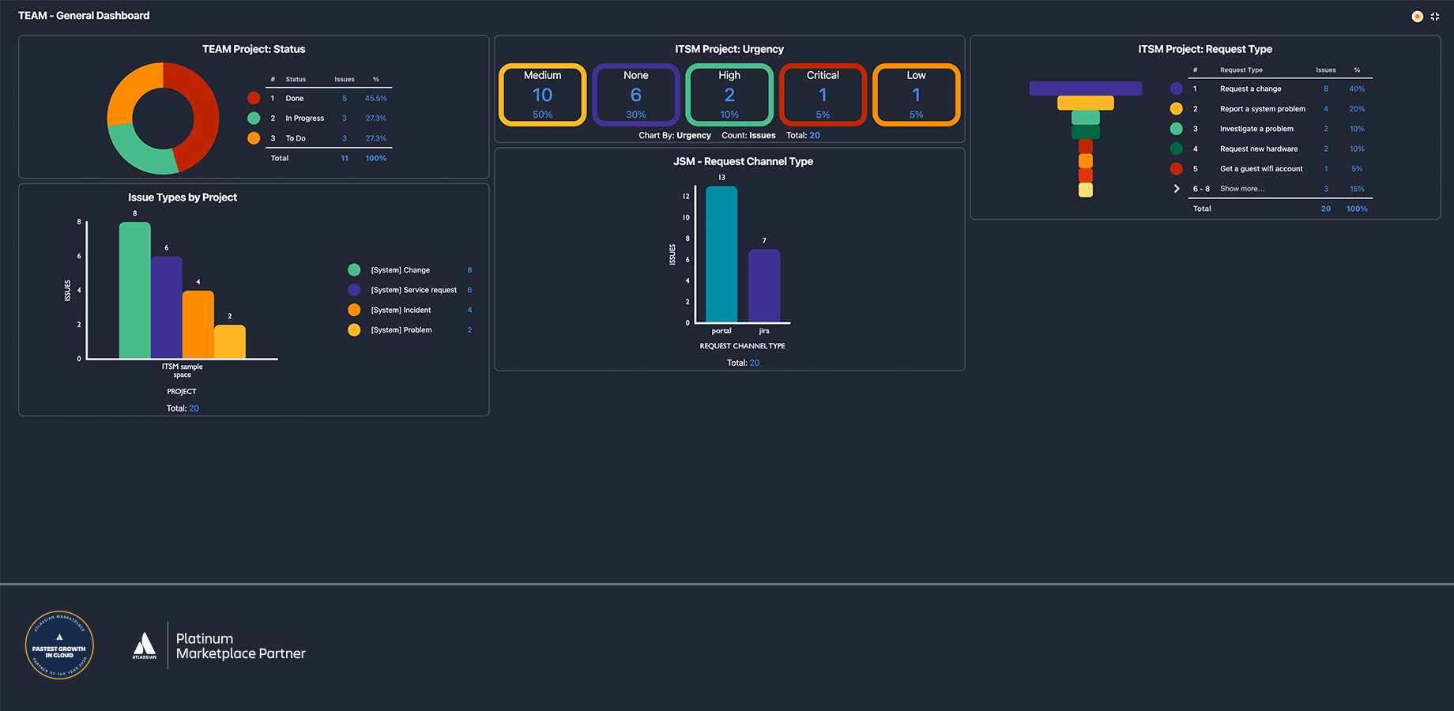Image resolution: width=1454 pixels, height=711 pixels.
Task: Click the jira bar in channel chart
Action: pyautogui.click(x=764, y=286)
